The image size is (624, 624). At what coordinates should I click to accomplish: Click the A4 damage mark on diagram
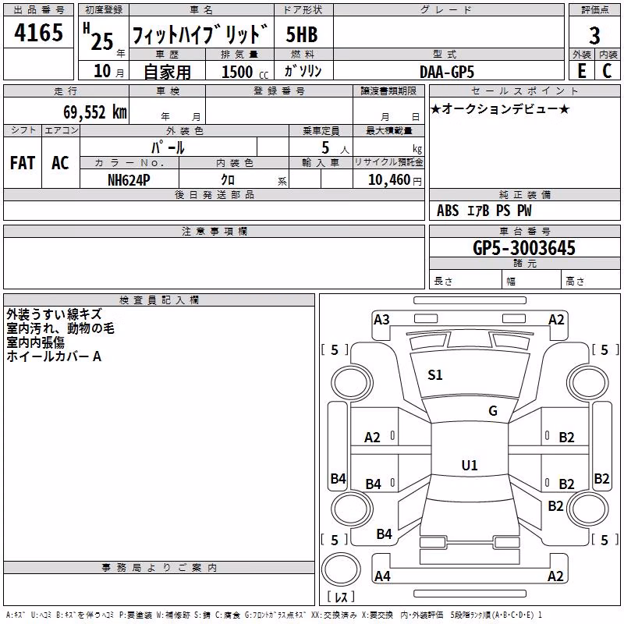click(382, 576)
